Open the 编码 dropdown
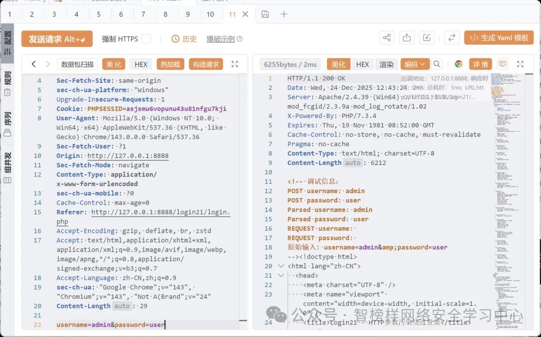 tap(415, 64)
